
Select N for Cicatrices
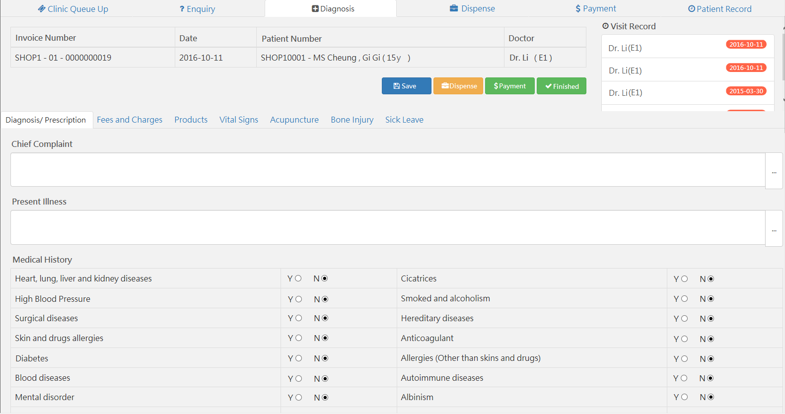[711, 279]
